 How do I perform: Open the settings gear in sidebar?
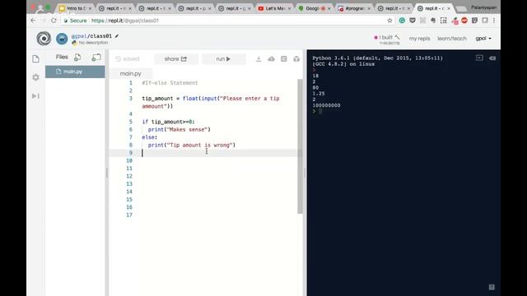coord(35,77)
